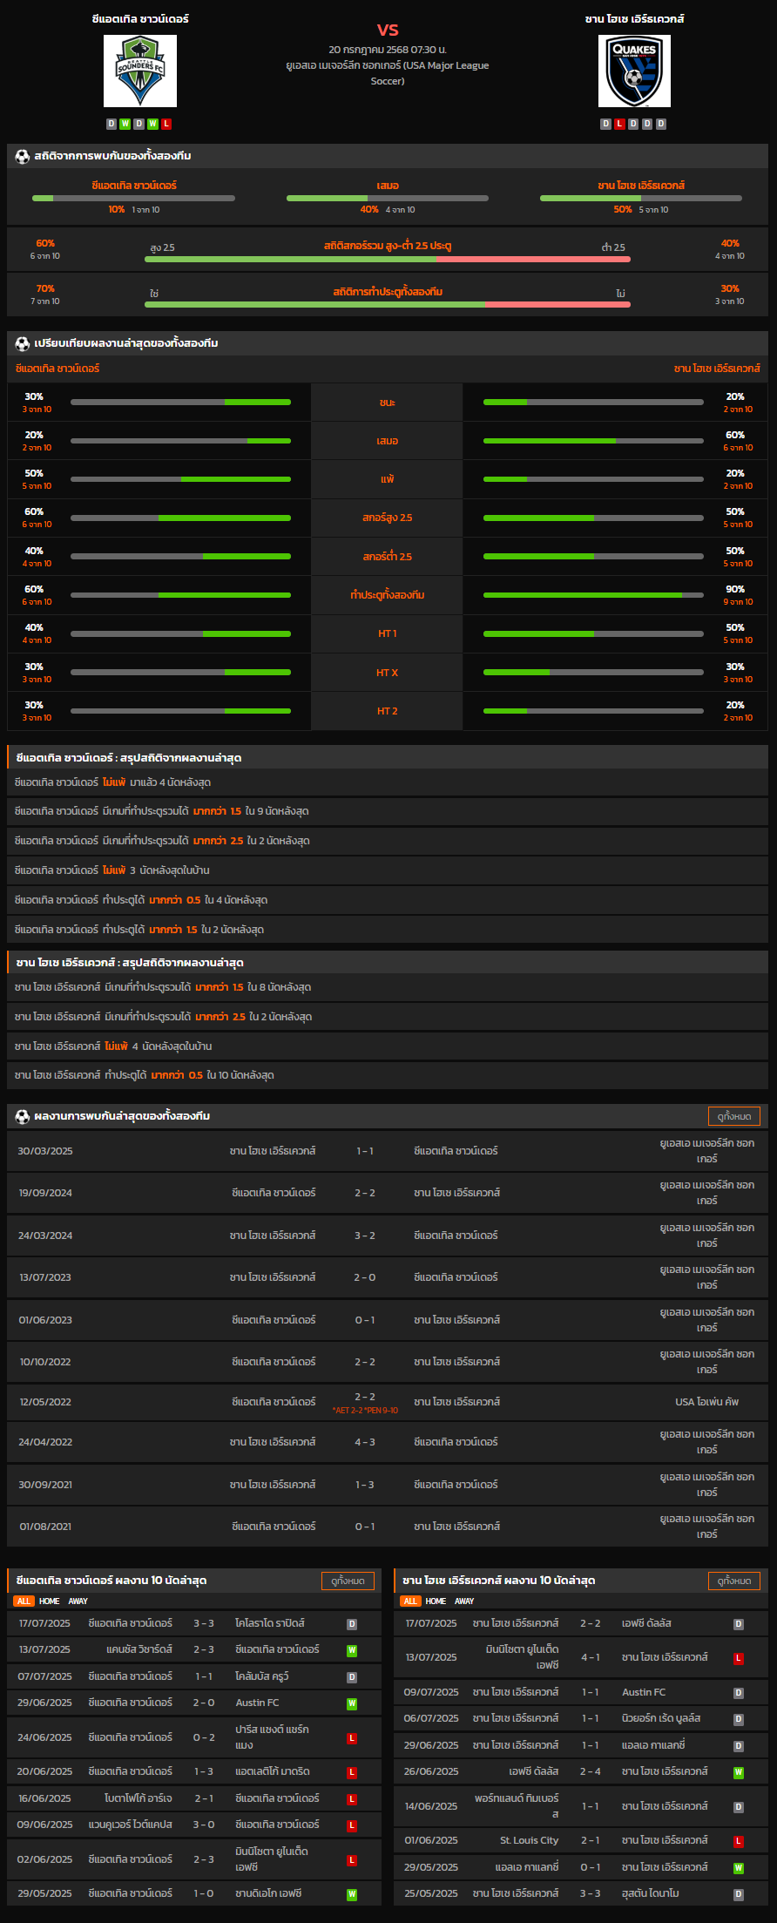The height and width of the screenshot is (1923, 777).
Task: Click the HT 2 comparison row label
Action: (388, 711)
